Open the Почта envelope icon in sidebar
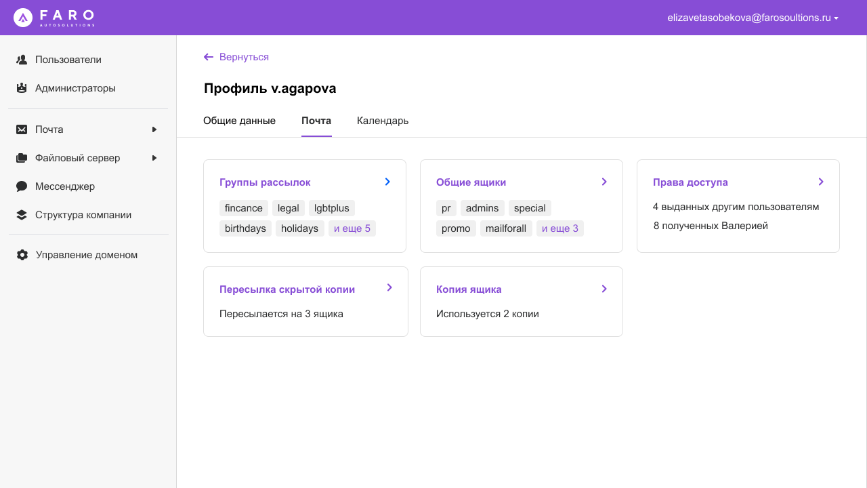The image size is (867, 488). click(x=20, y=129)
